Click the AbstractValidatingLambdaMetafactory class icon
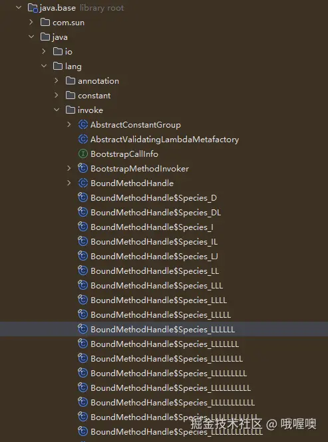The height and width of the screenshot is (442, 328). tap(82, 139)
